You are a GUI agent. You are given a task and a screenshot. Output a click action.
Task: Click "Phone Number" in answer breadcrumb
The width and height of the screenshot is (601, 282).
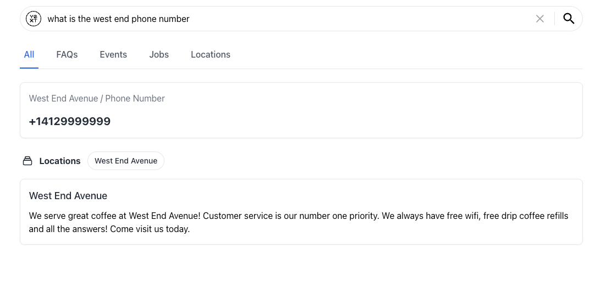point(135,98)
